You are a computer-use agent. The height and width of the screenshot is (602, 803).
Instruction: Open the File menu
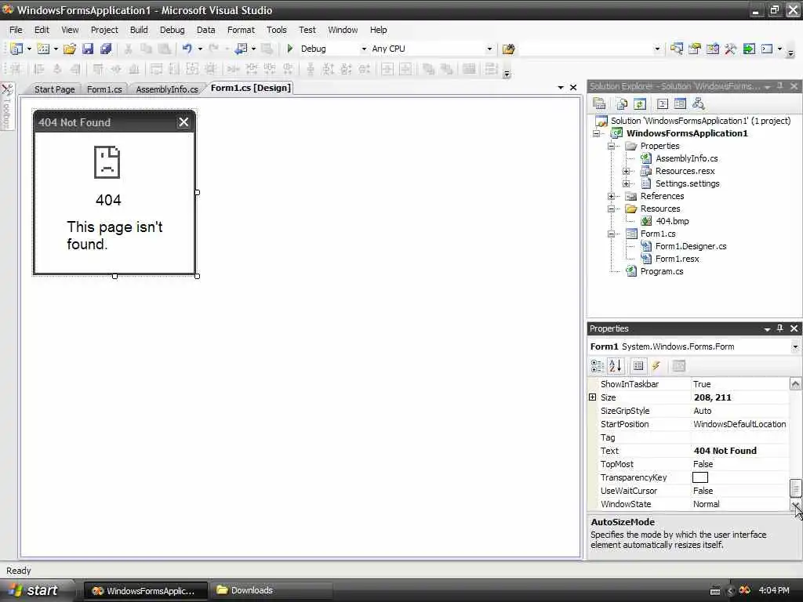(16, 30)
